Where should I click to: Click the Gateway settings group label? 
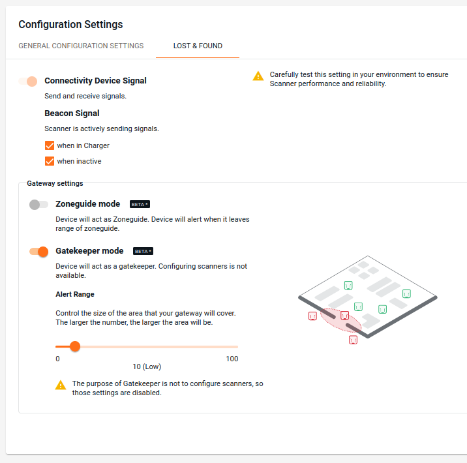[x=55, y=183]
